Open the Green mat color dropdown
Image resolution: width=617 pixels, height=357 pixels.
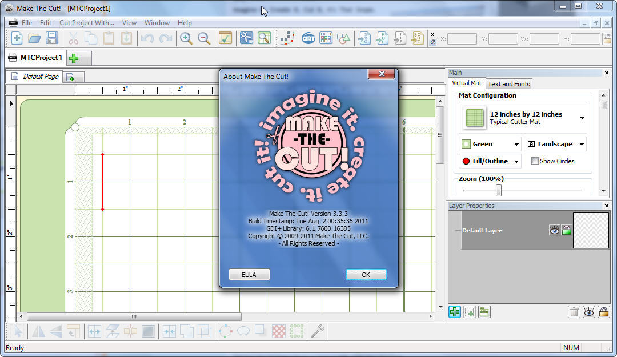click(x=490, y=144)
